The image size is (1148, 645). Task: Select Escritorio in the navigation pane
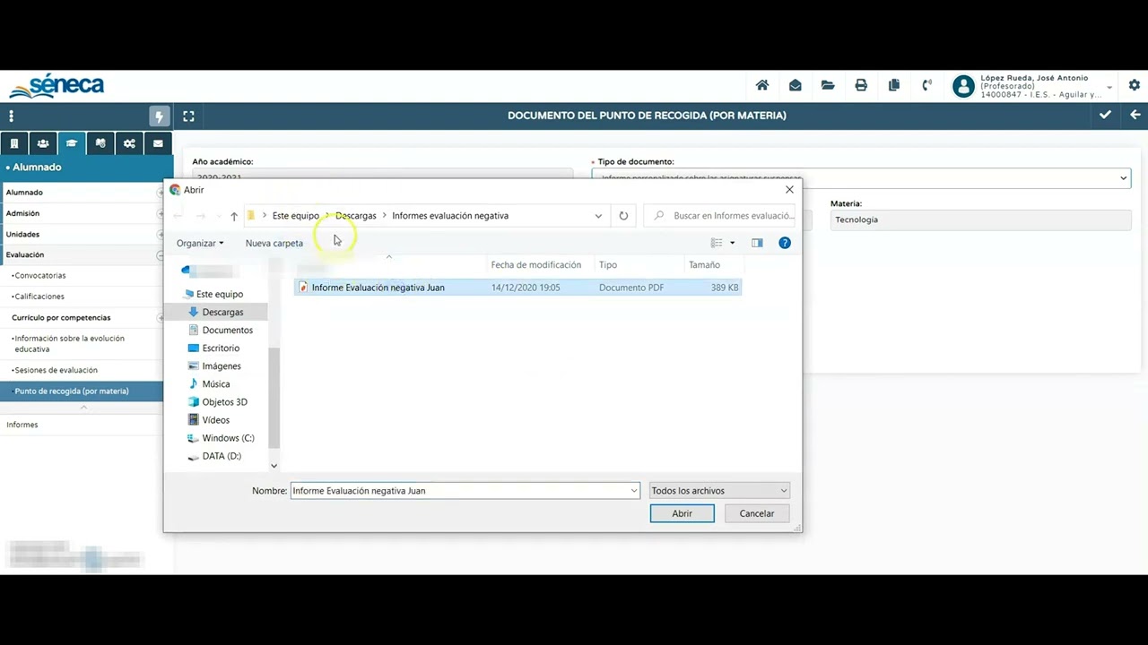coord(221,348)
